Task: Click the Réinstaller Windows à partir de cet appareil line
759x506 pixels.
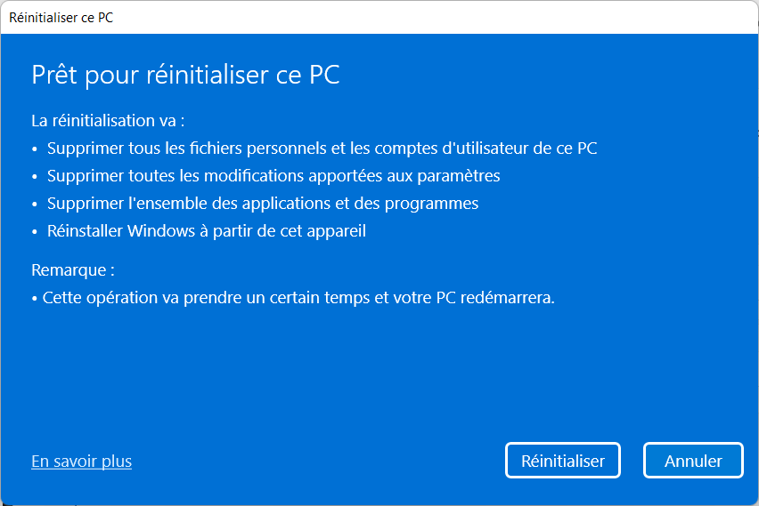Action: [207, 231]
